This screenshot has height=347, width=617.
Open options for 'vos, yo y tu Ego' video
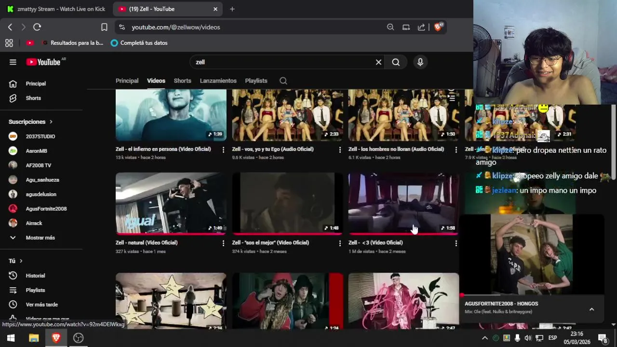click(x=340, y=150)
